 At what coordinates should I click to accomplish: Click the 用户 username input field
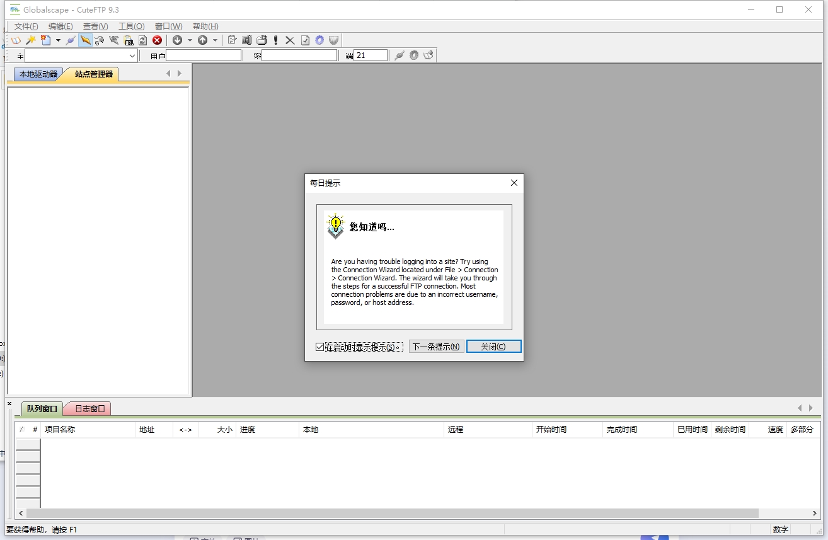pos(203,55)
